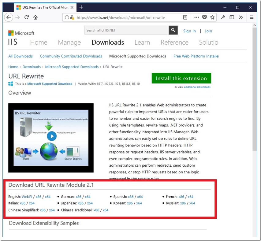Screen dimensions: 261x241
Task: Click the Search all of IIS.NET field
Action: [x=126, y=30]
